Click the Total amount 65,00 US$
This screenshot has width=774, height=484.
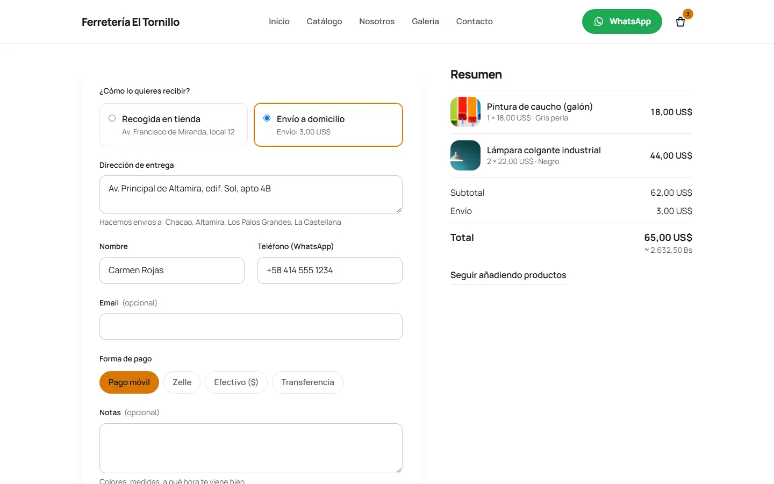pyautogui.click(x=668, y=238)
